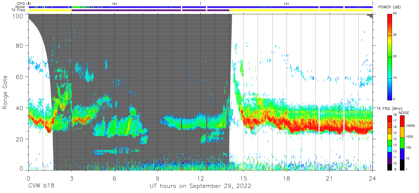Click the noise scale tick "10000"
Viewport: 419px width, 193px height.
[410, 126]
